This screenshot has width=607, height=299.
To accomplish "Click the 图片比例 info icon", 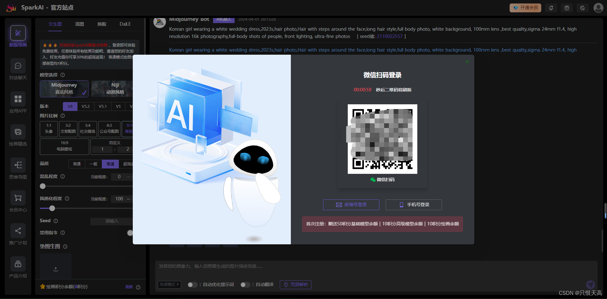I will [x=63, y=116].
